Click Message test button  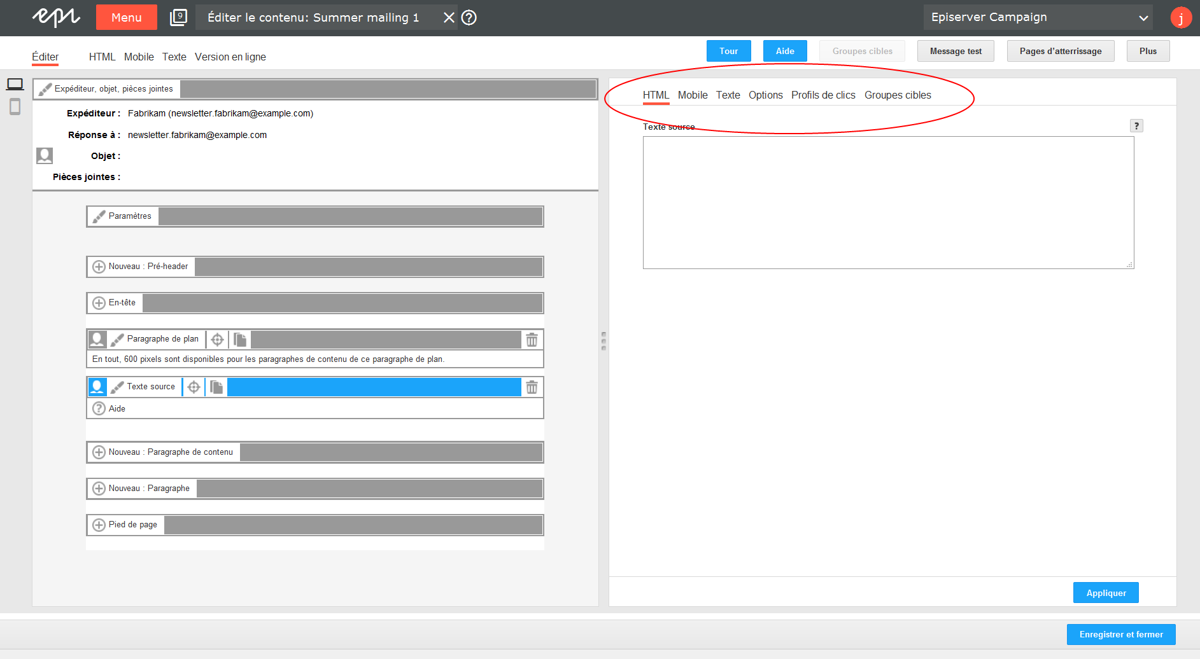[956, 51]
